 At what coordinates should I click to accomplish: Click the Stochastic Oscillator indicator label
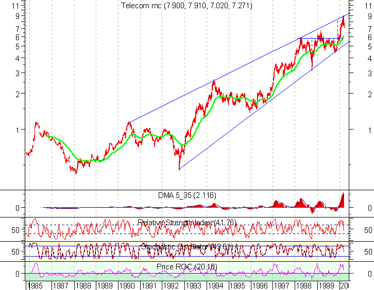(x=187, y=247)
